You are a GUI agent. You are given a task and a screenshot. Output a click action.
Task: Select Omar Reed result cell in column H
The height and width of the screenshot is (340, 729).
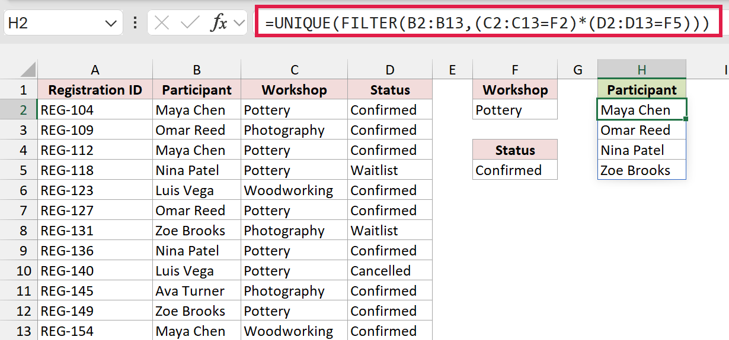click(x=642, y=130)
